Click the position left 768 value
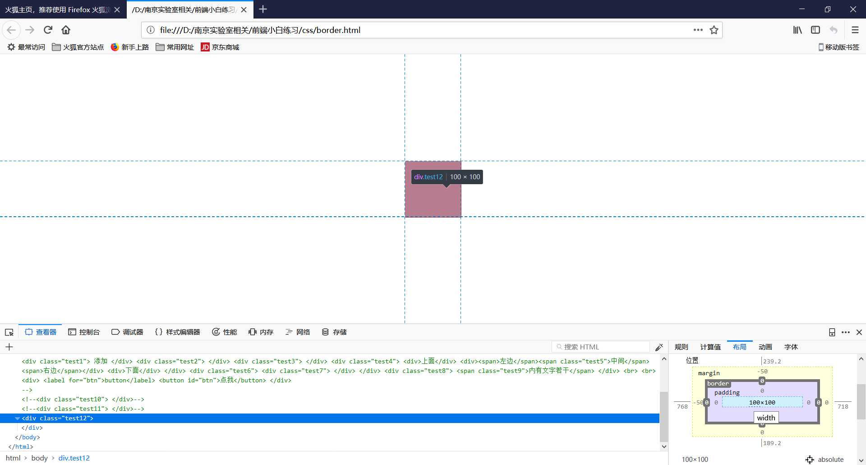This screenshot has height=465, width=866. (682, 406)
